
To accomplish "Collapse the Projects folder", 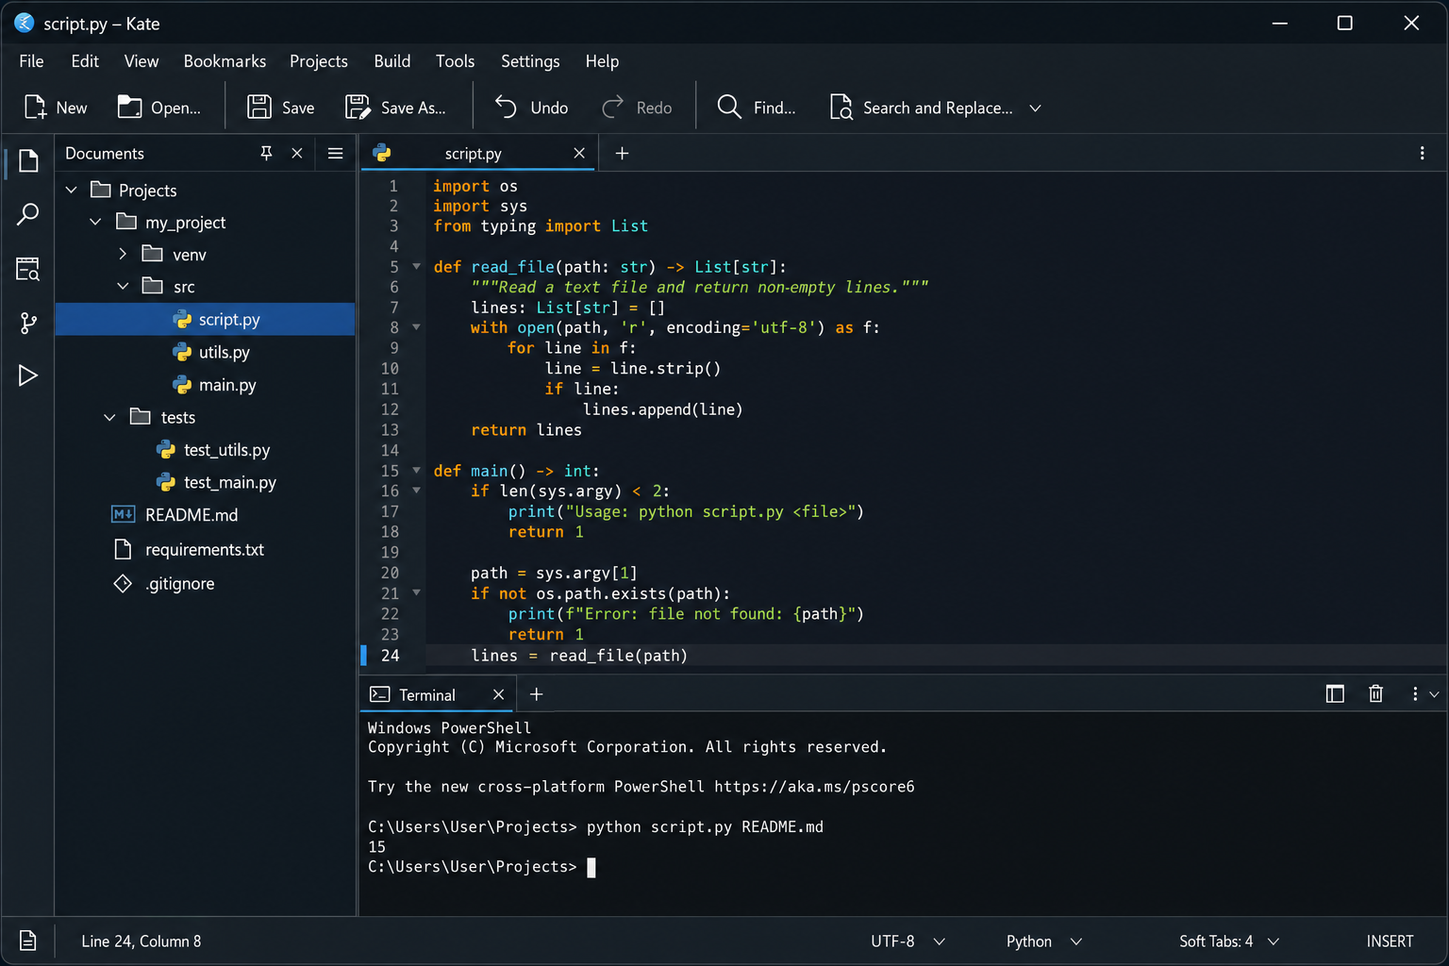I will tap(72, 191).
